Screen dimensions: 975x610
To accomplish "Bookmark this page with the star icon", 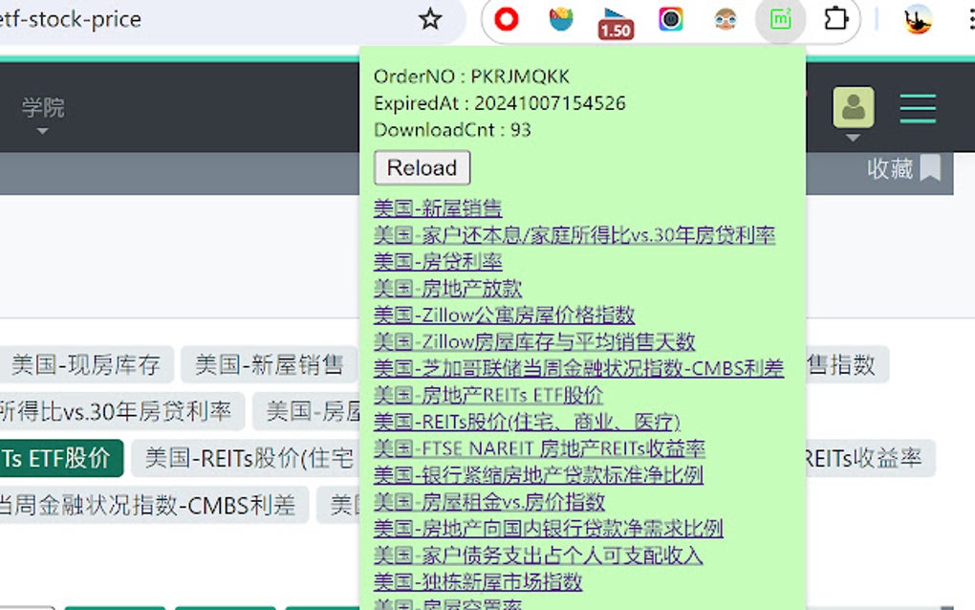I will pyautogui.click(x=430, y=19).
